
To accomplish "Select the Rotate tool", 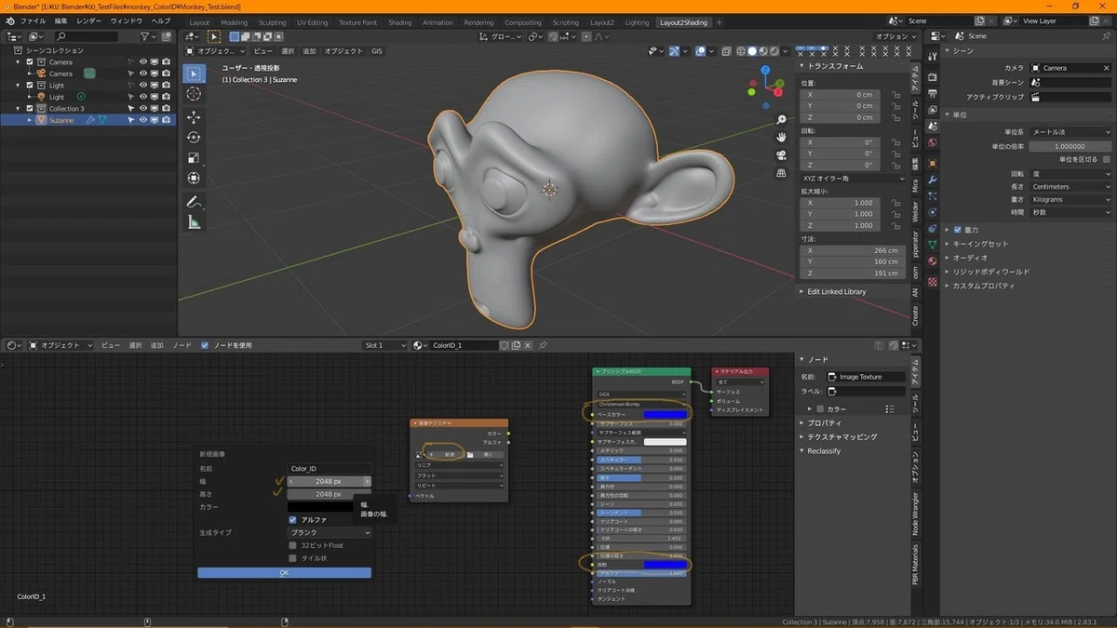I will (194, 138).
